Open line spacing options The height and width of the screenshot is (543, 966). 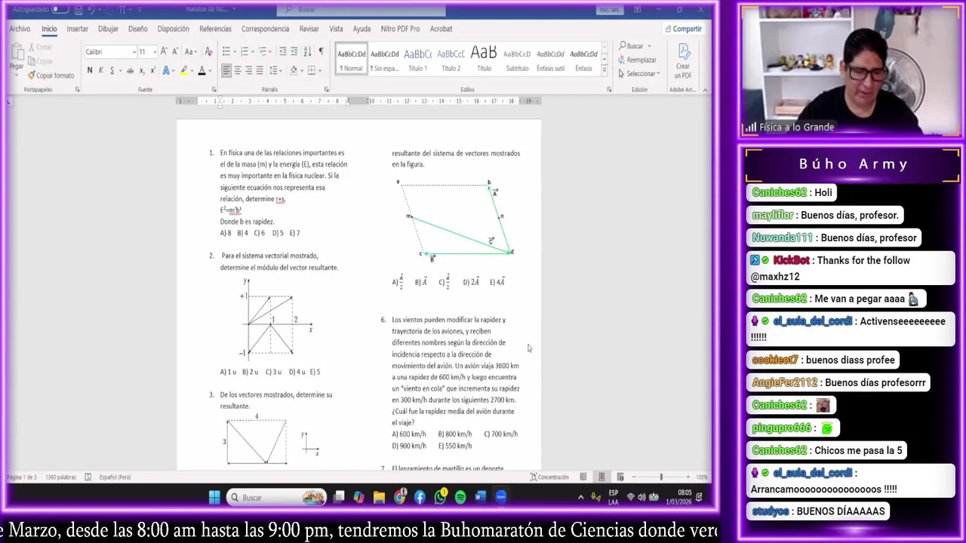tap(275, 70)
